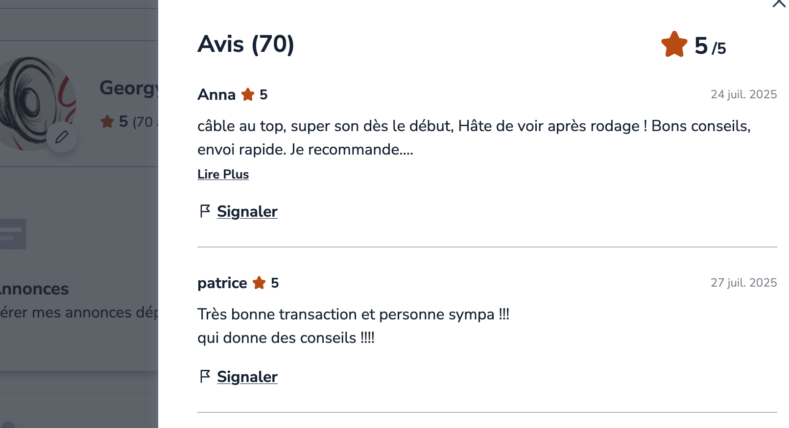Click the flag icon under patrice's review
Image resolution: width=789 pixels, height=428 pixels.
click(x=205, y=377)
